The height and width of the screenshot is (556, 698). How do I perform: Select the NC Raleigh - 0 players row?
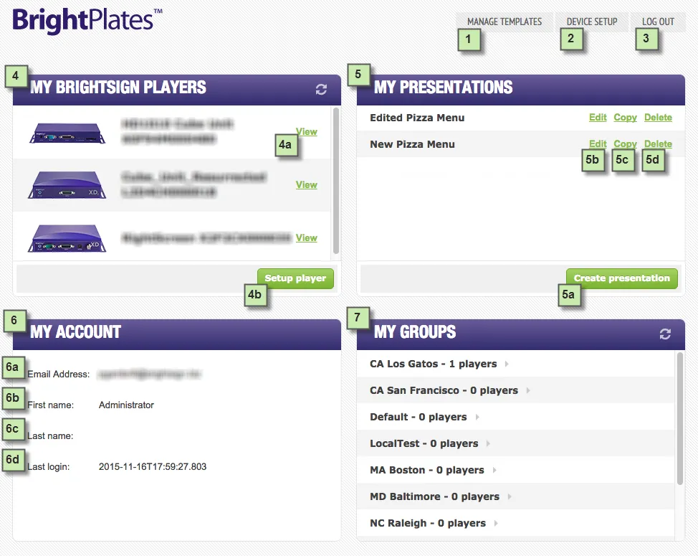coord(517,523)
